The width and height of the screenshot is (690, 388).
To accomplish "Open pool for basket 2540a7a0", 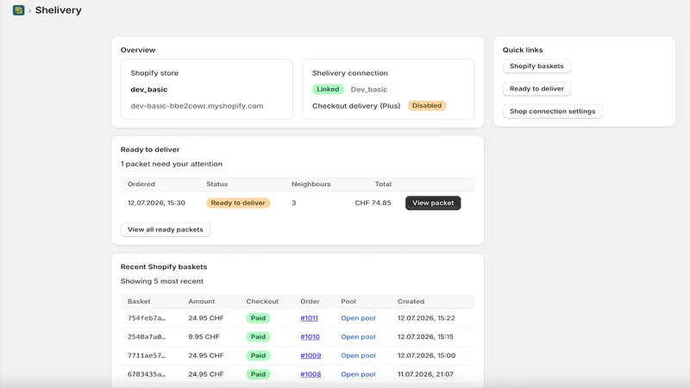I will (358, 337).
